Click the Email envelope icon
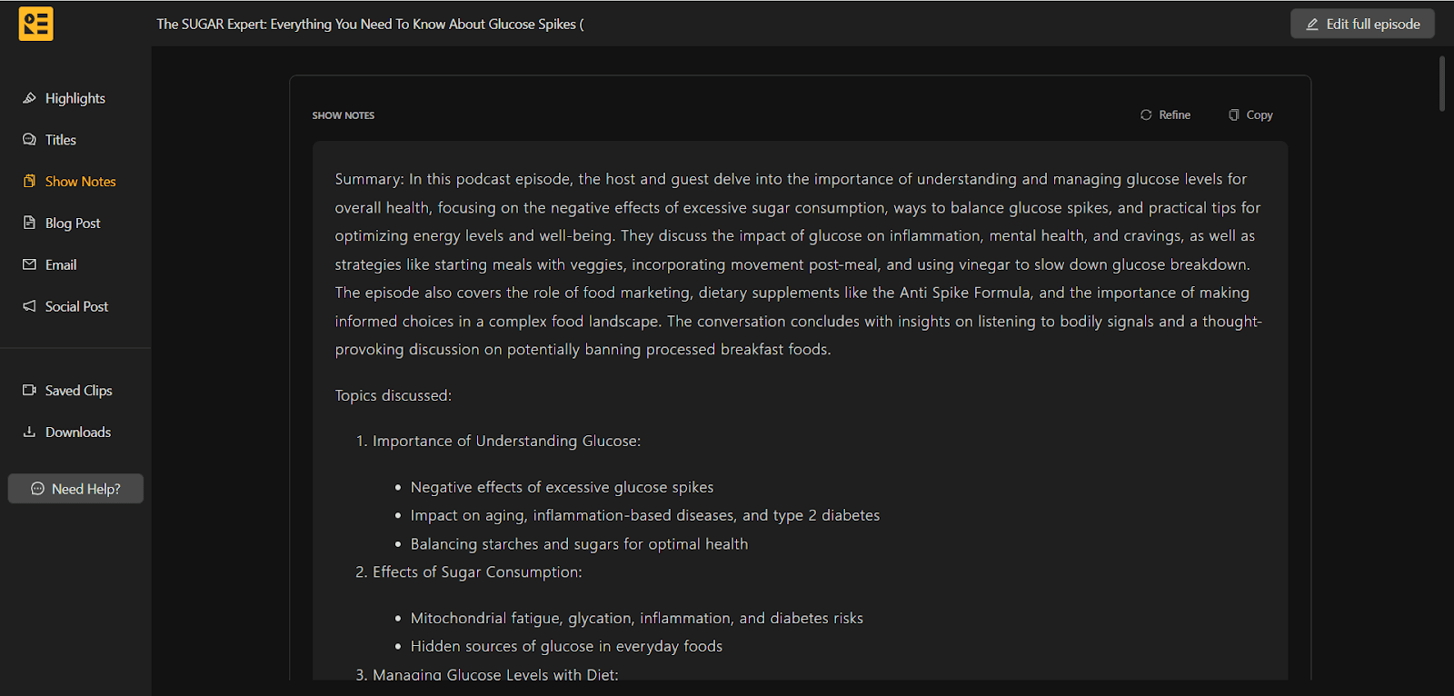 [x=29, y=264]
